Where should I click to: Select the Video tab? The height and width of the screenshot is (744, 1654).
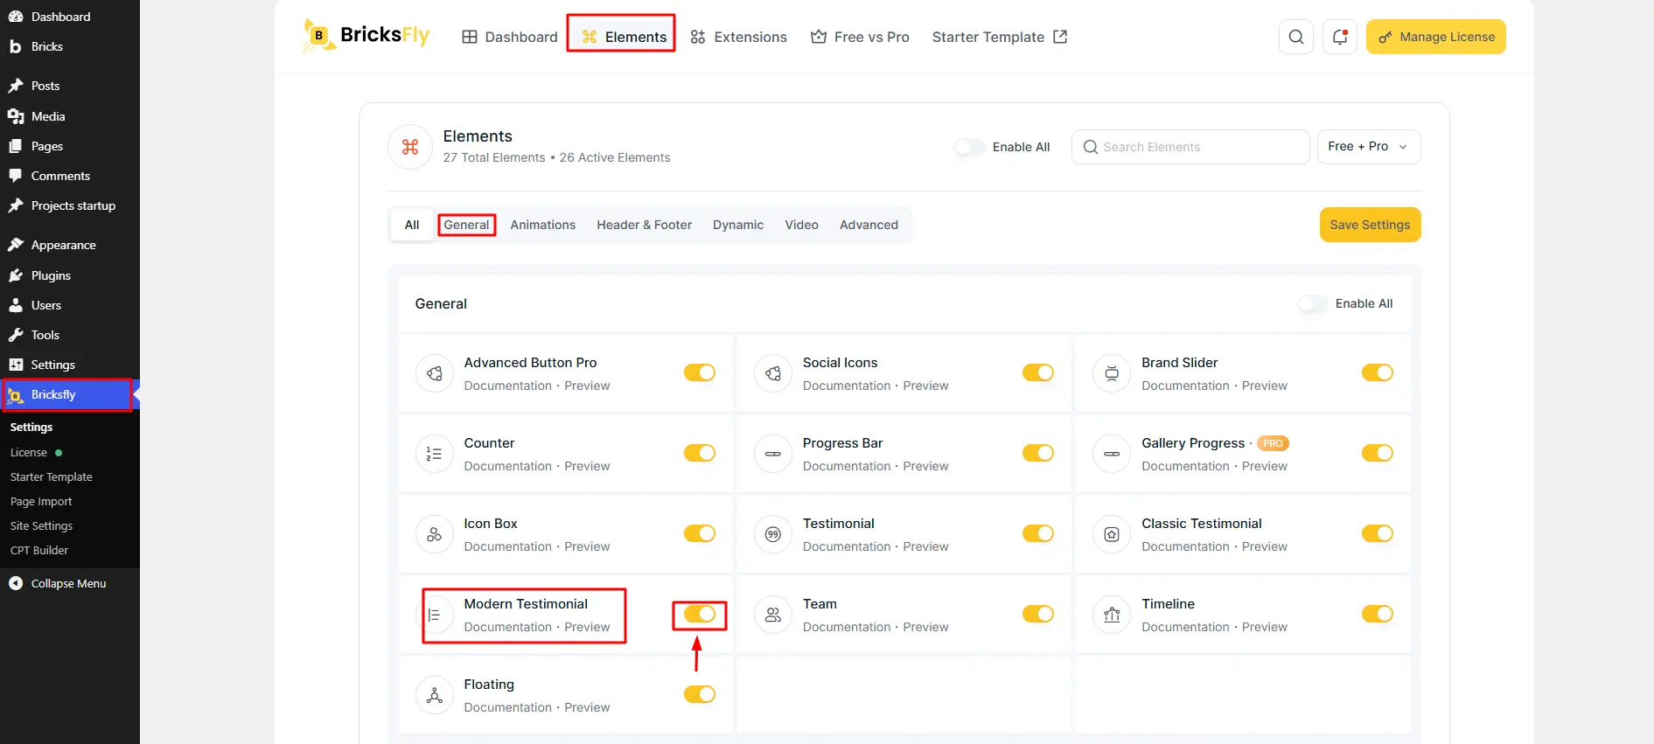(x=802, y=225)
